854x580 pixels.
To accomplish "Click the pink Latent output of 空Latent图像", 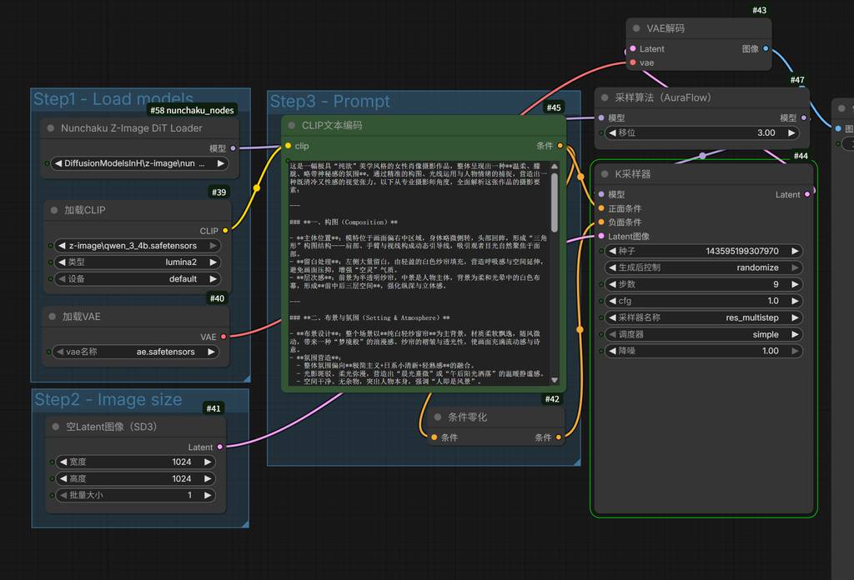I will (x=220, y=447).
